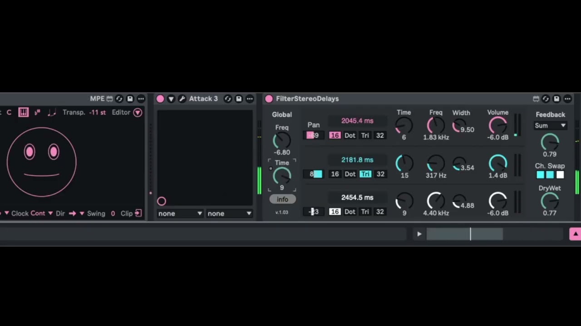Screen dimensions: 581x326
Task: Toggle 16 on the 2181.8 ms delay row
Action: [335, 174]
